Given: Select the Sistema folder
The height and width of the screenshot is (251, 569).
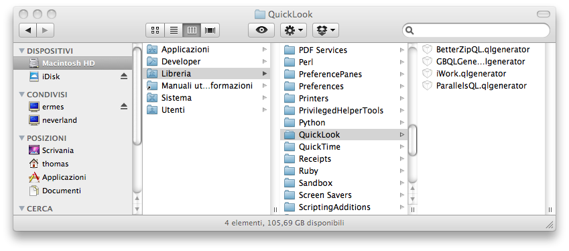Looking at the screenshot, I should (207, 98).
